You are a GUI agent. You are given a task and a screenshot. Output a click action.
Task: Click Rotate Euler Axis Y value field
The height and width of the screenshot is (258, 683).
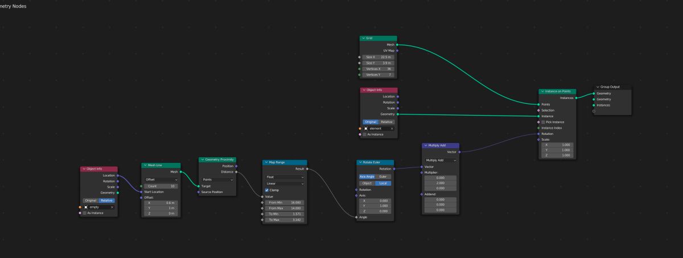(x=376, y=206)
